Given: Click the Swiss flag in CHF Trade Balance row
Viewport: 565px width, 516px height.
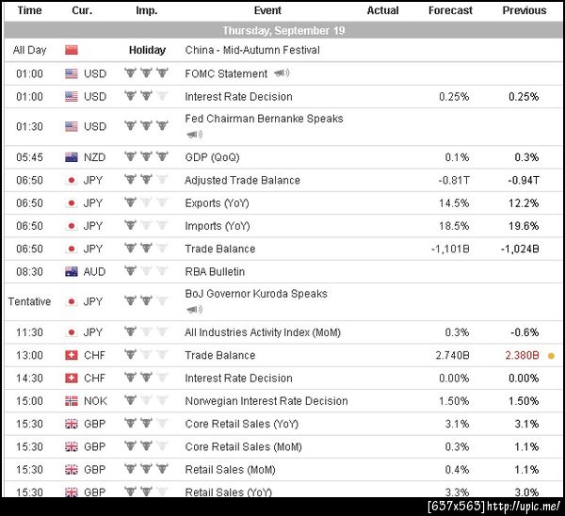Looking at the screenshot, I should pyautogui.click(x=72, y=356).
